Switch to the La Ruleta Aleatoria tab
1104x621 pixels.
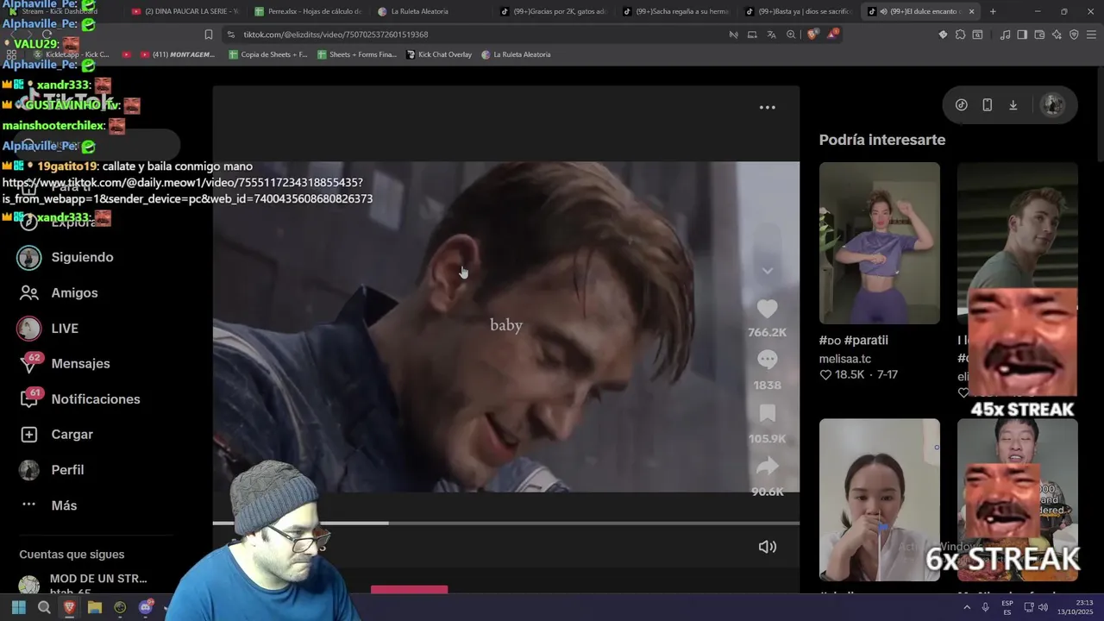click(x=430, y=11)
